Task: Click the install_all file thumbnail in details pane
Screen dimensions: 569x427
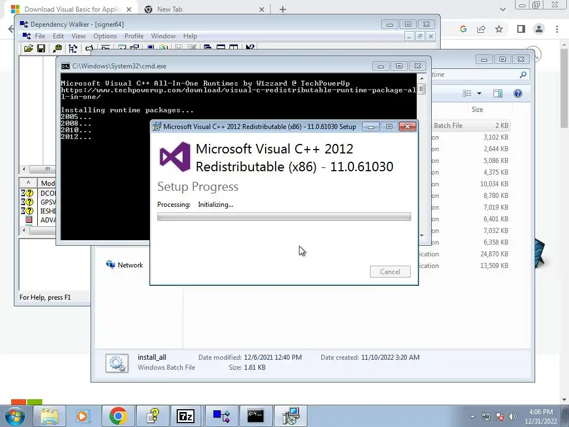Action: pyautogui.click(x=117, y=363)
